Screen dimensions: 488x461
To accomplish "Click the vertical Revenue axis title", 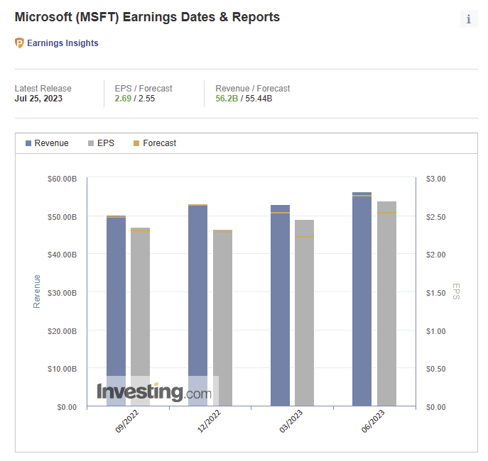I will pos(37,291).
